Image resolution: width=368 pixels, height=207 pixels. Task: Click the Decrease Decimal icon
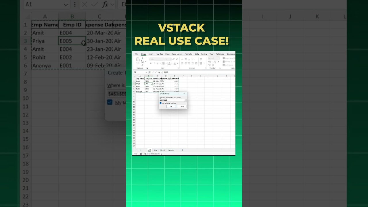click(213, 65)
